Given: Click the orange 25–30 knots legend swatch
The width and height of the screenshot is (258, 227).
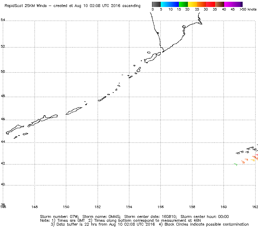Looking at the screenshot, I should (202, 4).
